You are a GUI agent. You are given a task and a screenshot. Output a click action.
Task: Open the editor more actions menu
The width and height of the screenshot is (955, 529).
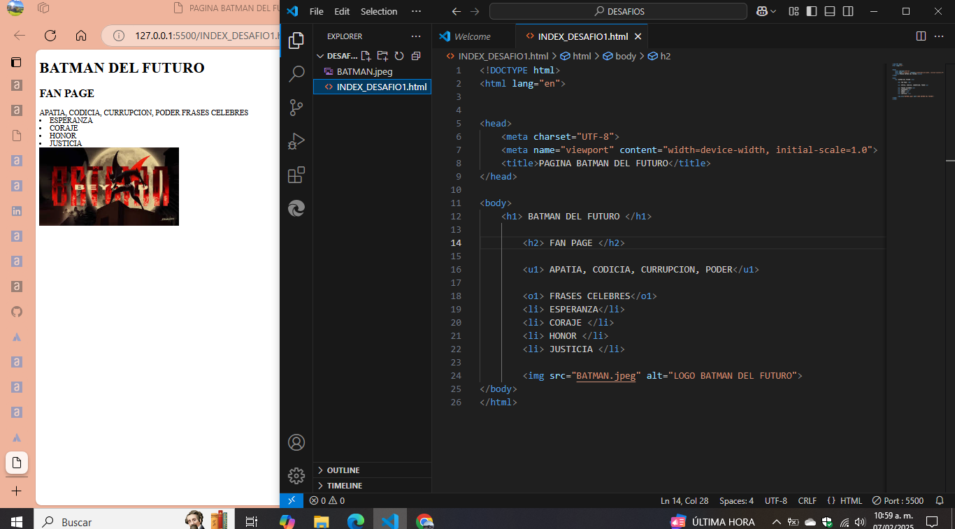point(939,36)
